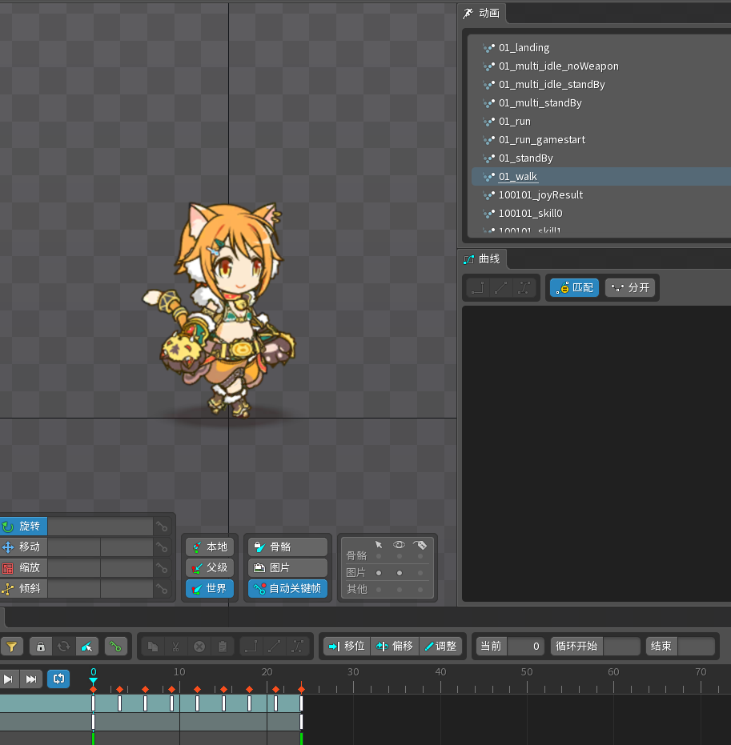Click the 结束 end frame field
731x745 pixels.
coord(697,647)
